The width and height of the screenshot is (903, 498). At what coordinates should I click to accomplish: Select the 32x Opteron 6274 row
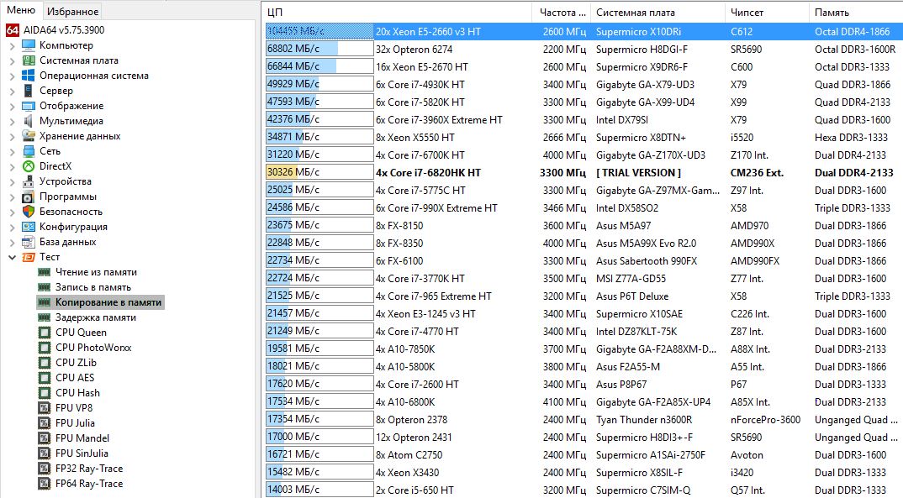click(583, 50)
